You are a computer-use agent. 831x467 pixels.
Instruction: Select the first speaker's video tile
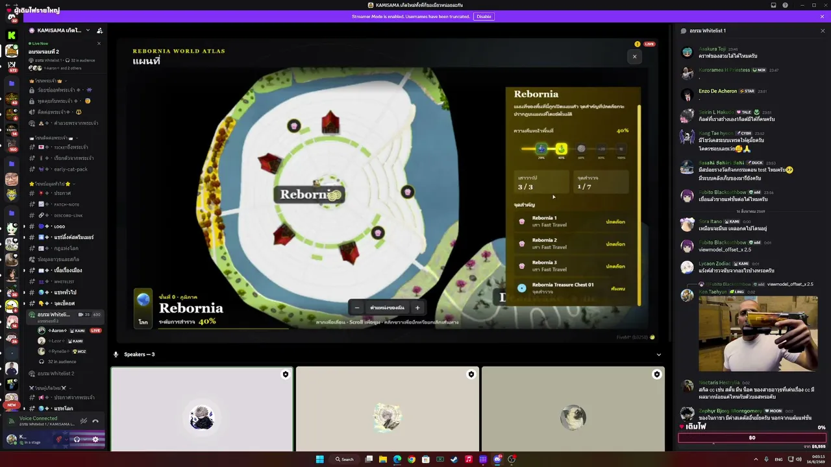click(x=202, y=409)
